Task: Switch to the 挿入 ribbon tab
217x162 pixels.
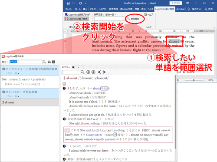Action: (x=85, y=9)
